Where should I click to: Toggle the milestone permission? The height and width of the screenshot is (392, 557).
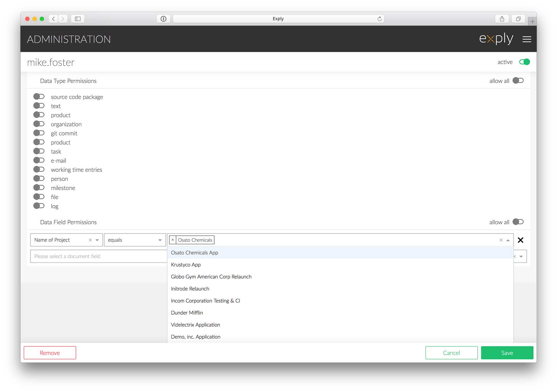coord(39,188)
